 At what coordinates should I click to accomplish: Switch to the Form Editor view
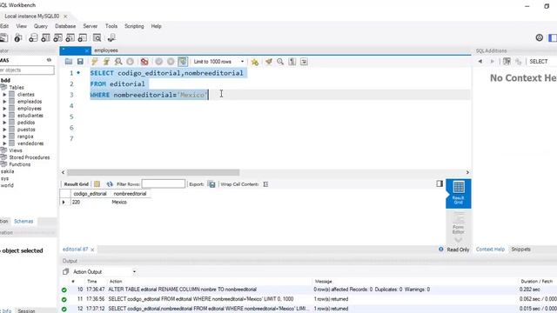point(459,223)
